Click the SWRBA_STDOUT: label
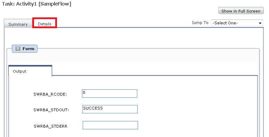 tap(51, 110)
